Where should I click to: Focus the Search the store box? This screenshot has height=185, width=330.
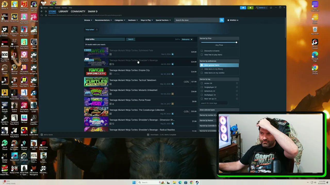click(x=197, y=20)
